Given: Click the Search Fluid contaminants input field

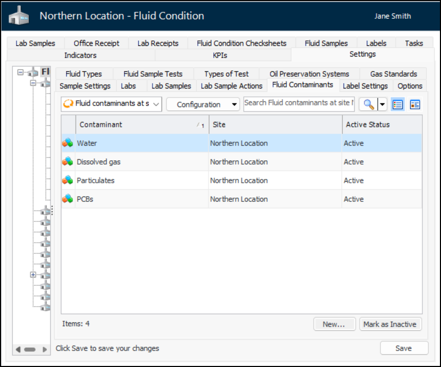Looking at the screenshot, I should [x=299, y=103].
